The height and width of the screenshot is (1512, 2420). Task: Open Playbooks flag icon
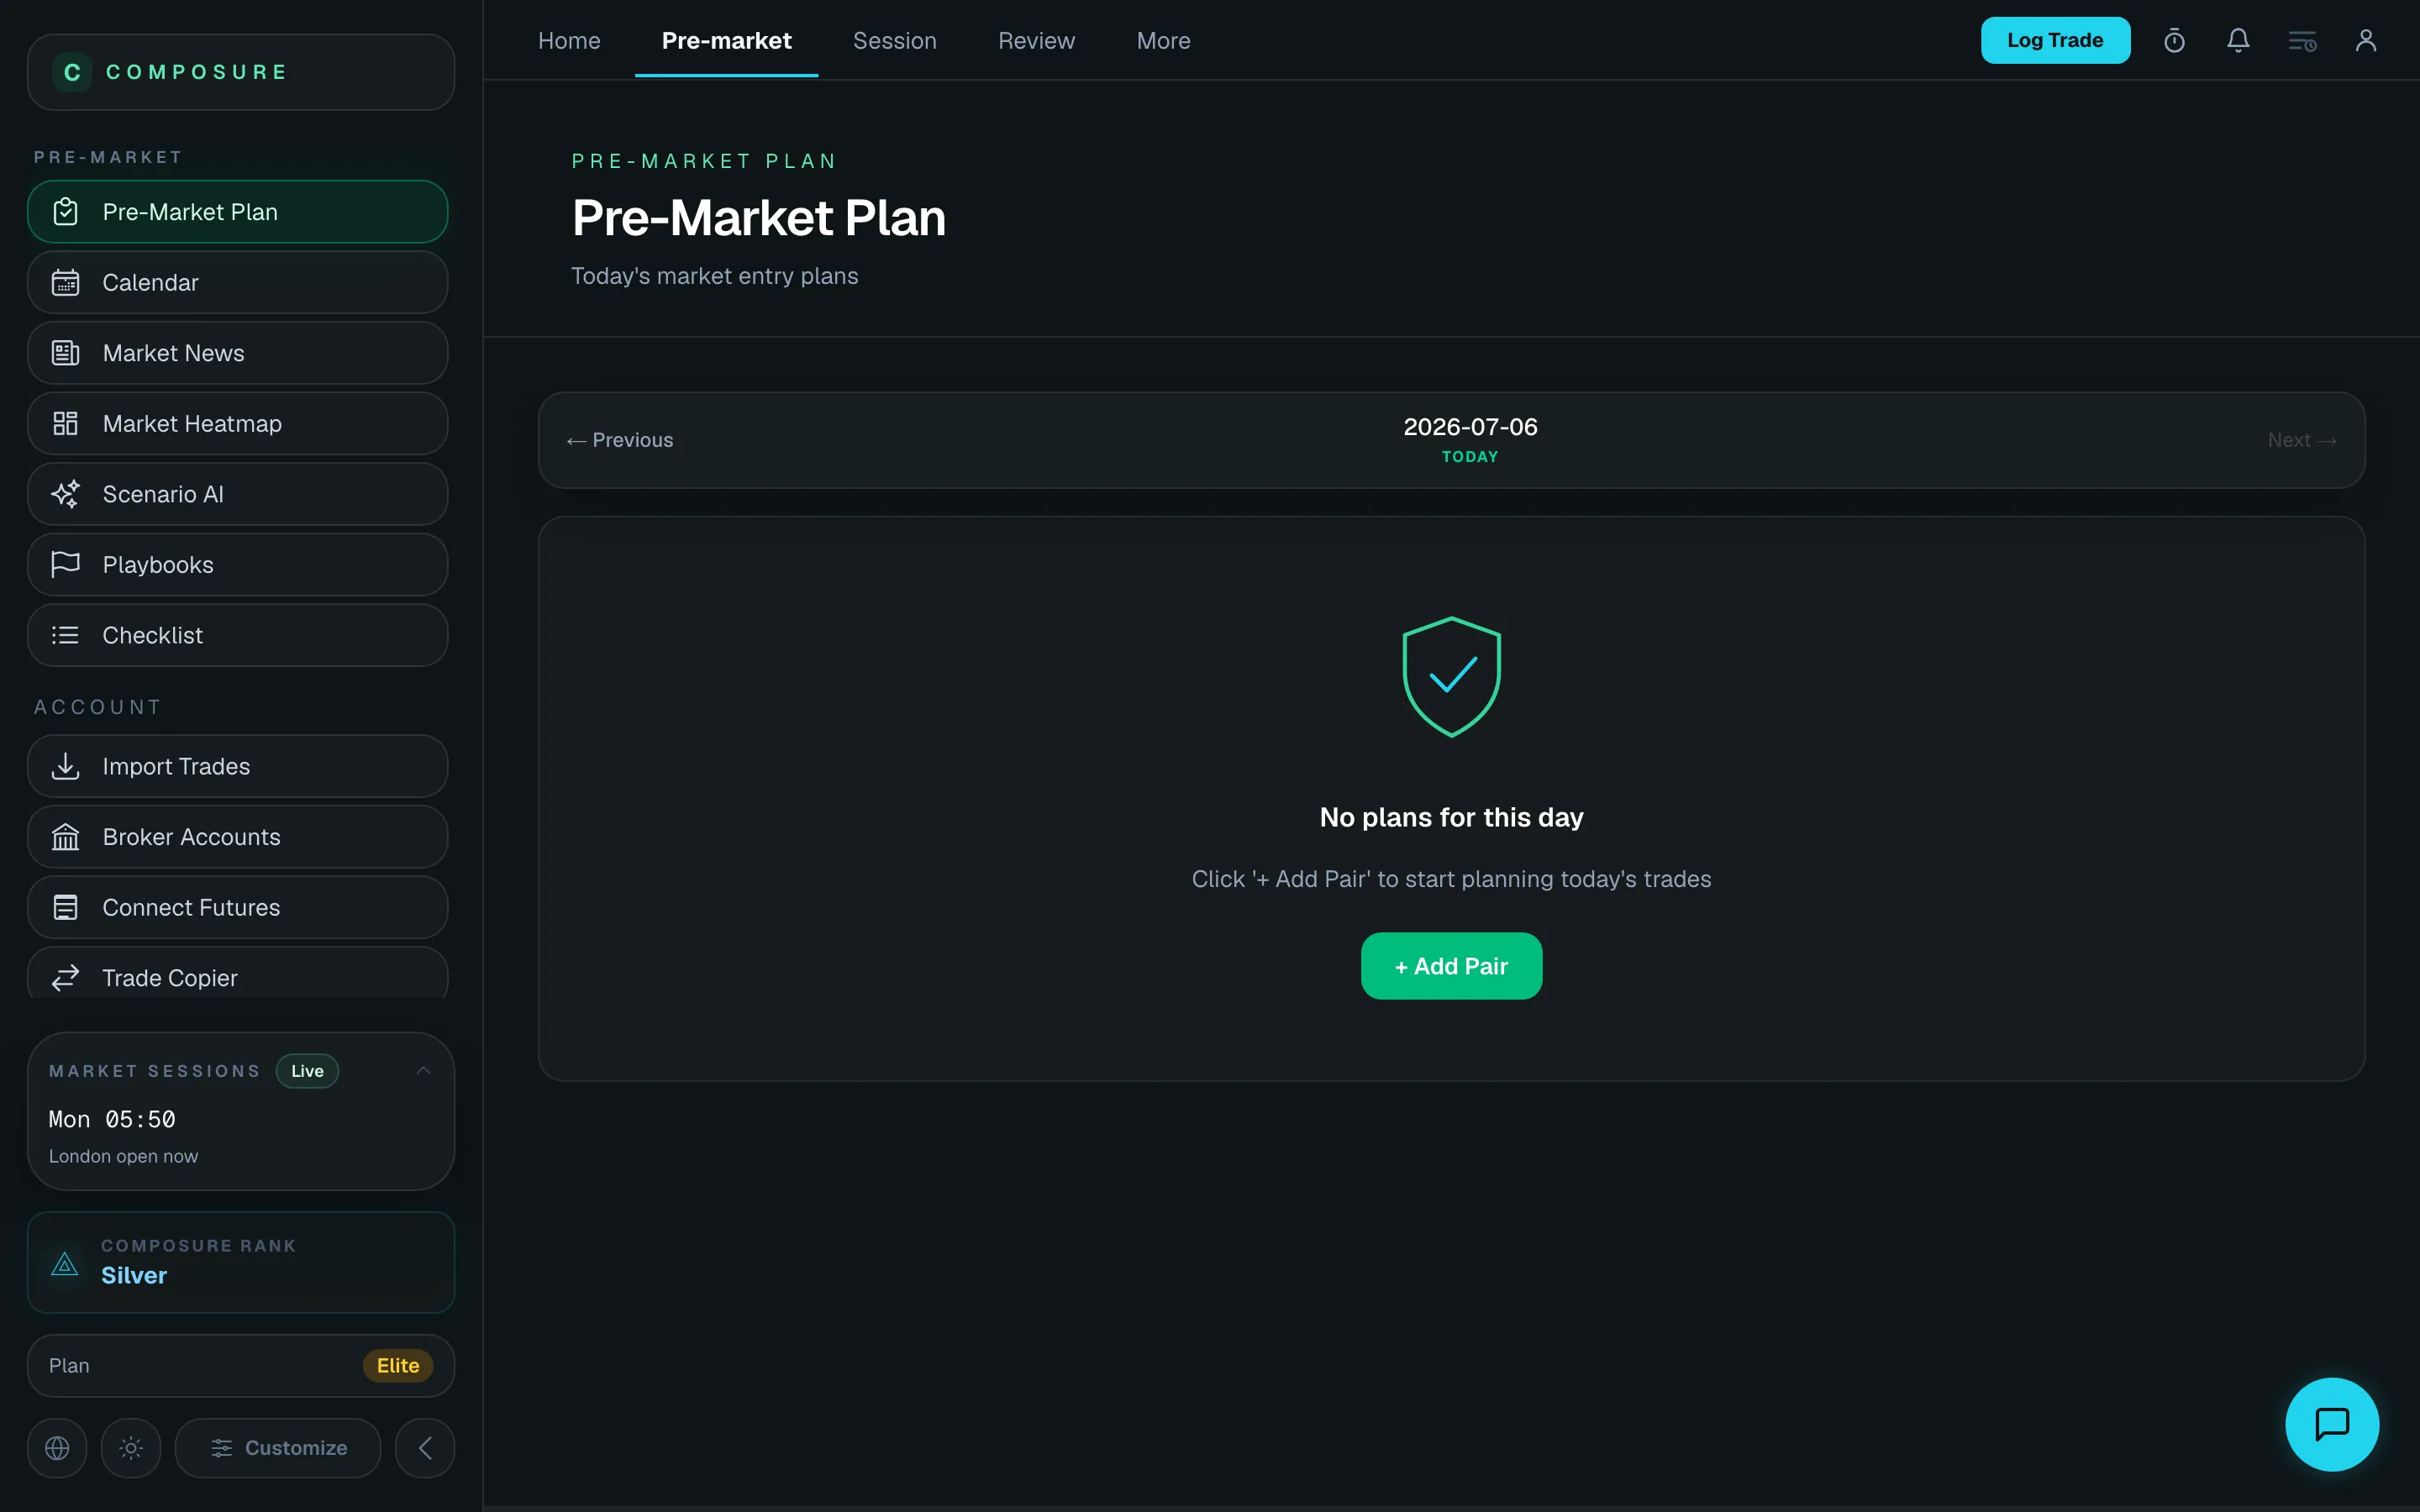66,565
